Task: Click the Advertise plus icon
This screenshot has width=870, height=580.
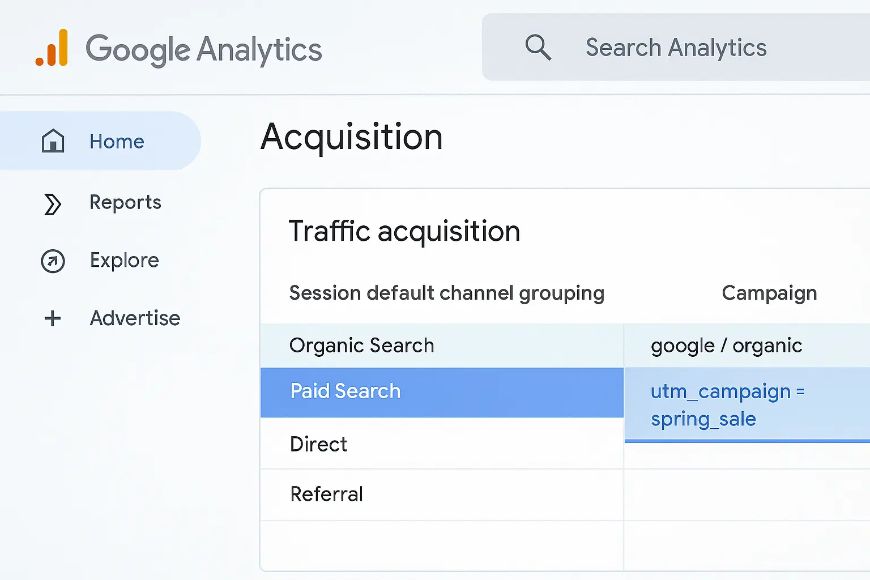Action: (x=53, y=318)
